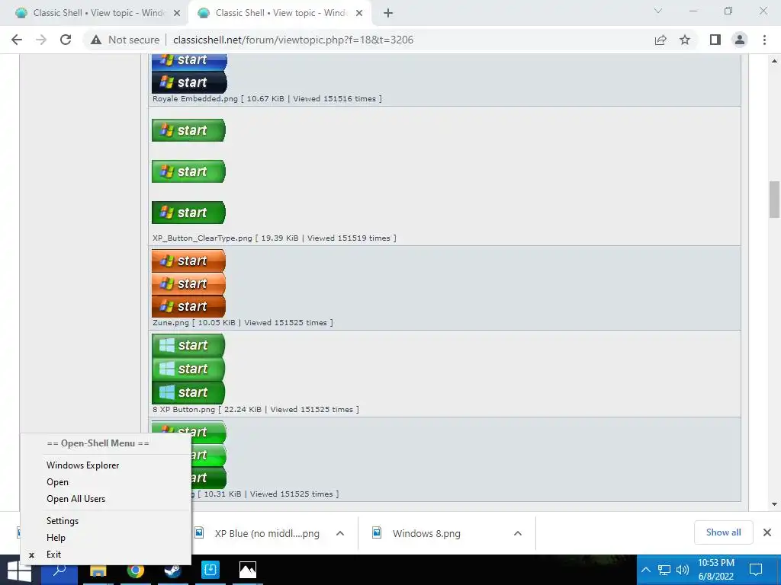Launch Steam from the taskbar
781x585 pixels.
(x=172, y=570)
